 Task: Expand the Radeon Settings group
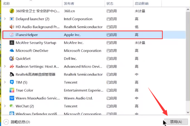pos(5,66)
